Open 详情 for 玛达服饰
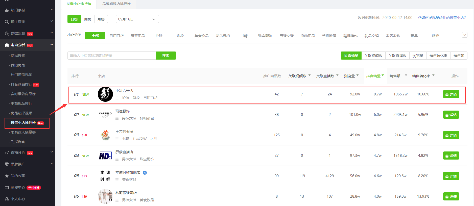 click(451, 115)
